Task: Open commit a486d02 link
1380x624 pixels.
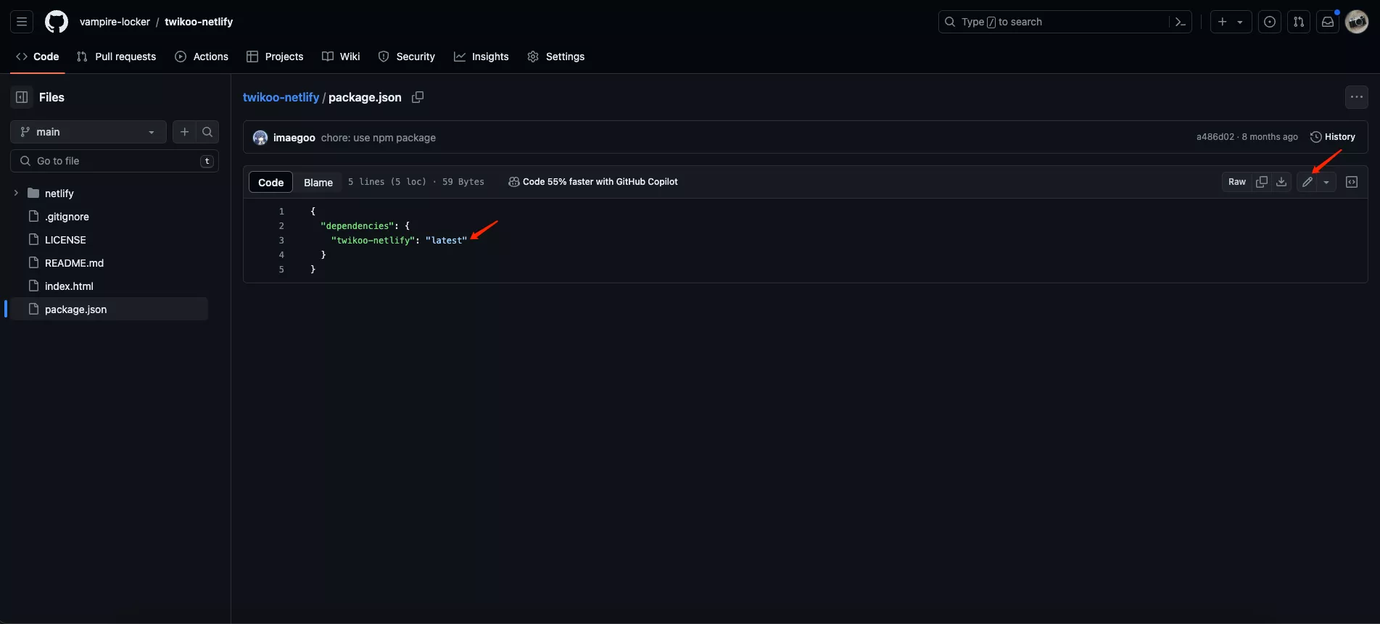Action: point(1215,137)
